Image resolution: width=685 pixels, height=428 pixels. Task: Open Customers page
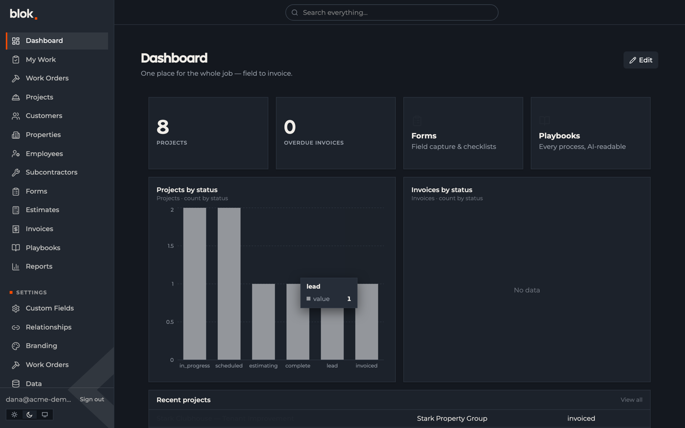[x=57, y=116]
